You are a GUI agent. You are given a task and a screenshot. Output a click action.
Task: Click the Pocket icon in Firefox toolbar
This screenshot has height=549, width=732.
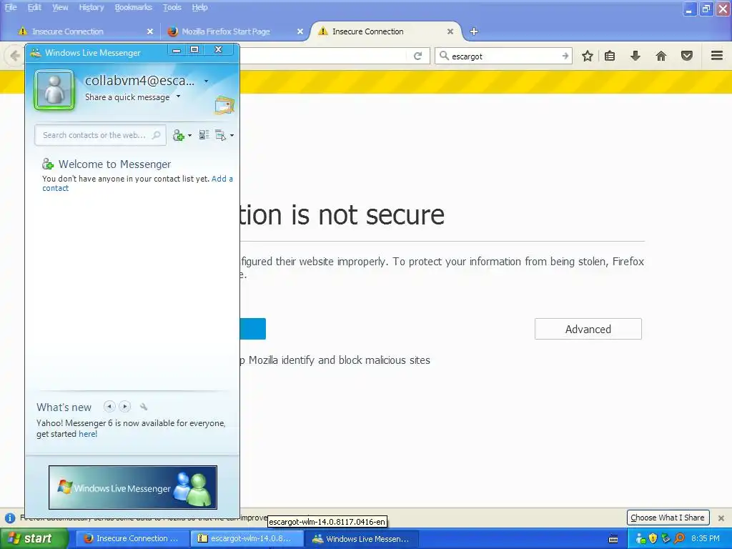pyautogui.click(x=687, y=56)
